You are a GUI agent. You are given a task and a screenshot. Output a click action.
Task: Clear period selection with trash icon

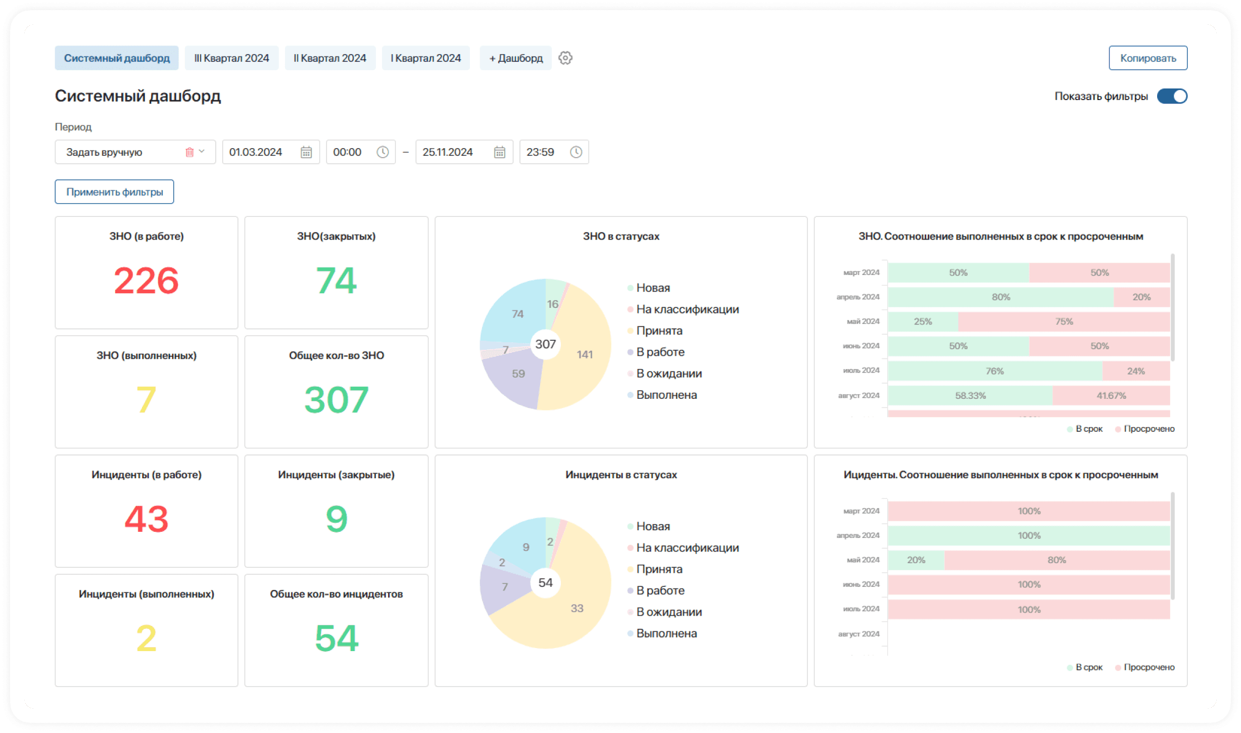pos(189,152)
